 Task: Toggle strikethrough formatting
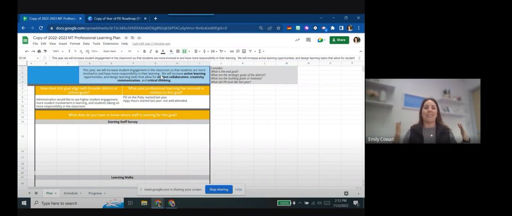click(157, 51)
